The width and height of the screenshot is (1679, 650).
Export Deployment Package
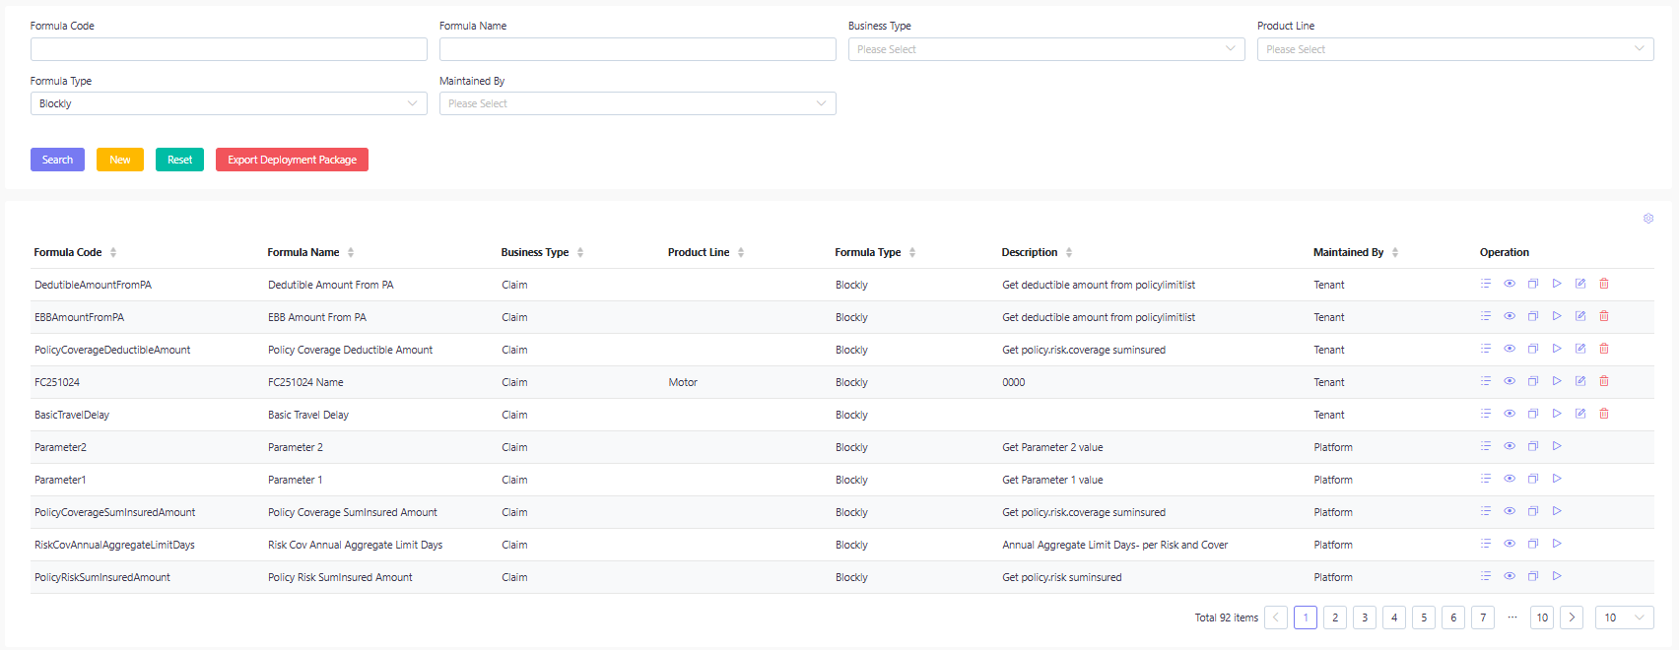292,160
